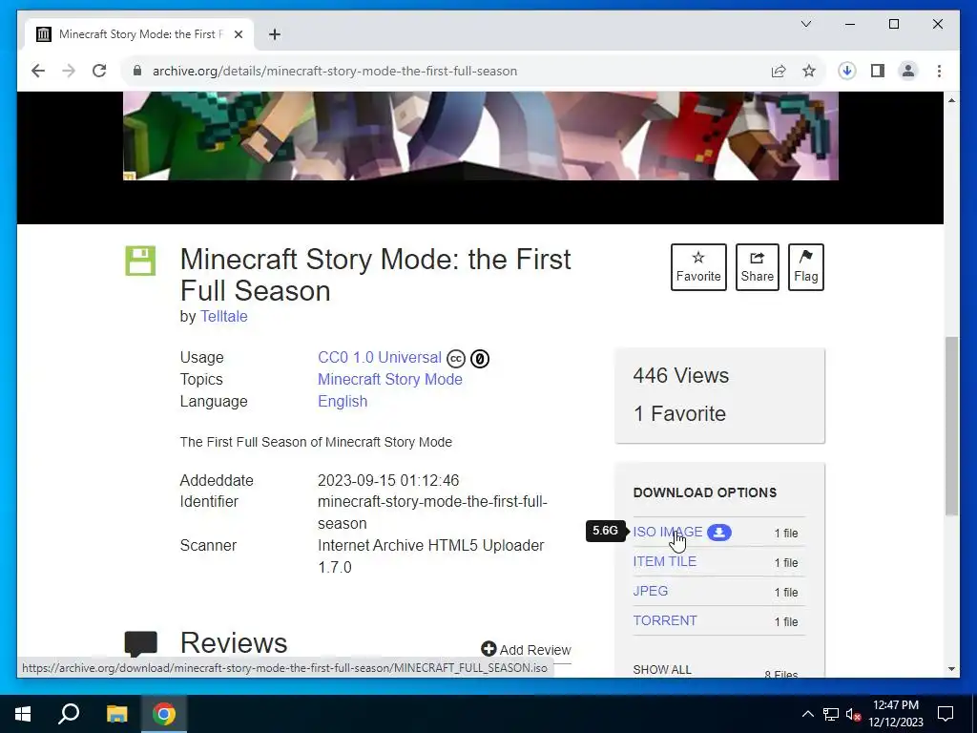Click the Minecraft cover image
The height and width of the screenshot is (733, 977).
pyautogui.click(x=481, y=136)
